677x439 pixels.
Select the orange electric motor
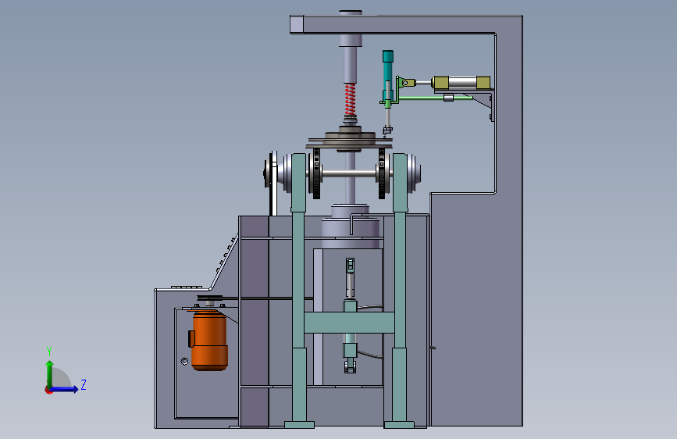tap(209, 341)
